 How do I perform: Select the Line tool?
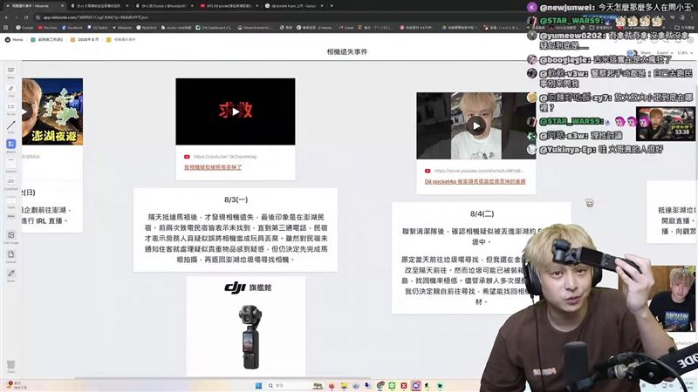(10, 126)
